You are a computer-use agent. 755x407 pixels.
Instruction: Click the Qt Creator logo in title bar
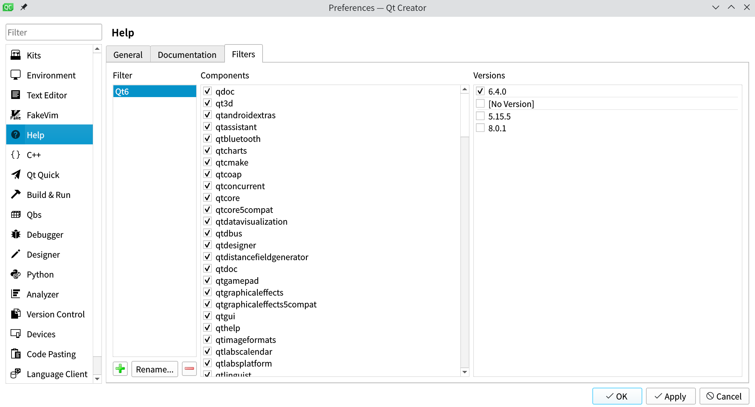point(8,7)
